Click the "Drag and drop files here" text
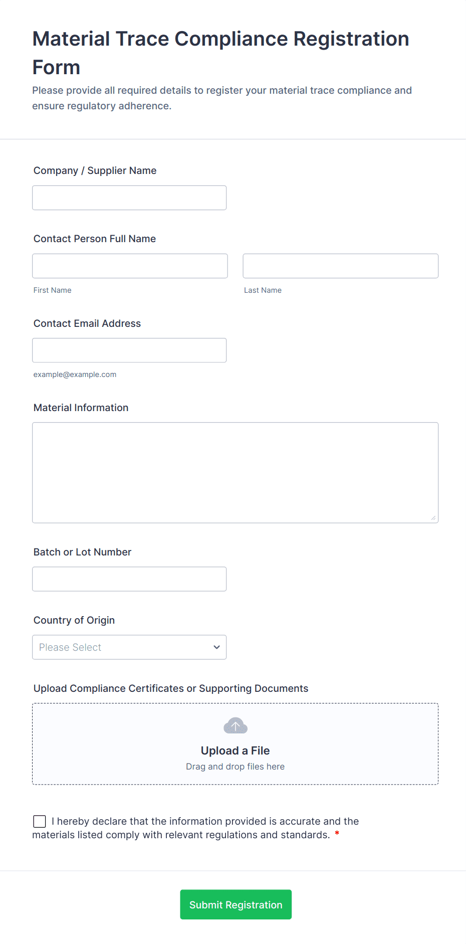 [235, 767]
